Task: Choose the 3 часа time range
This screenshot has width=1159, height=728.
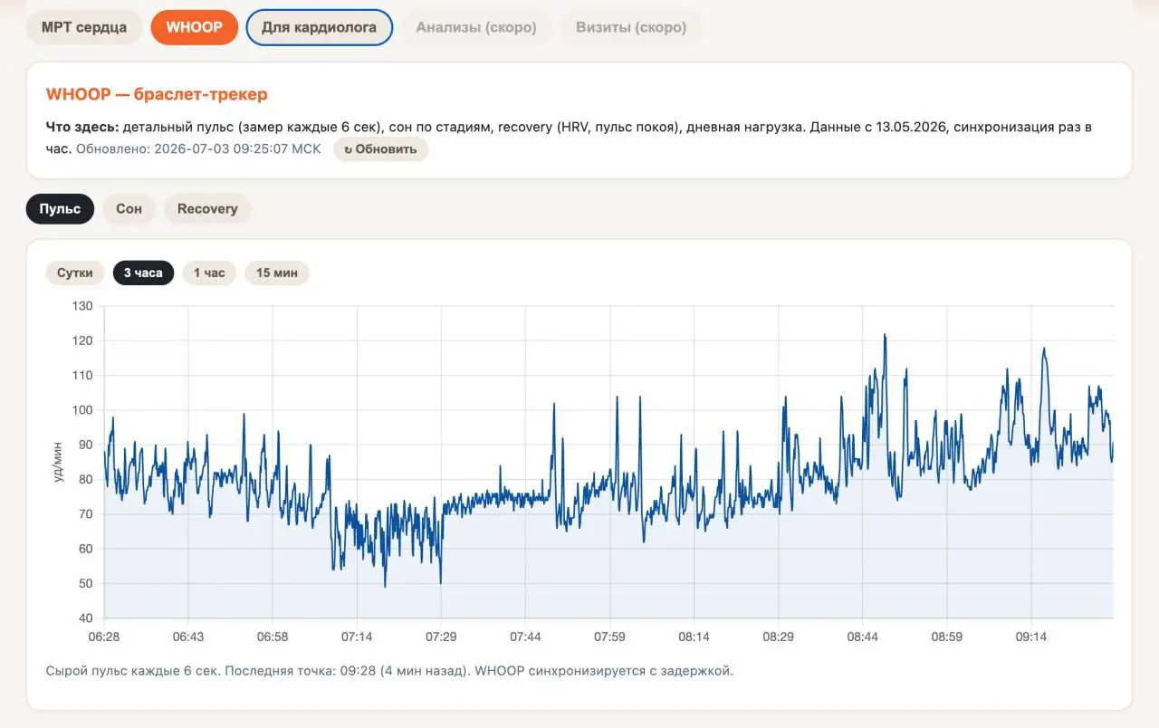Action: (x=143, y=273)
